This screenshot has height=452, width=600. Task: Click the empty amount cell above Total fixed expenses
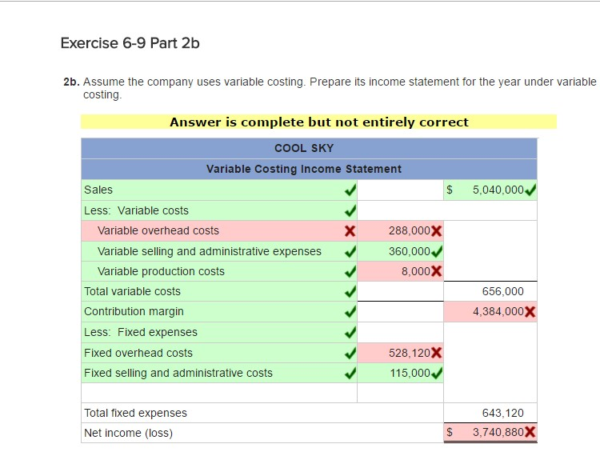(400, 393)
